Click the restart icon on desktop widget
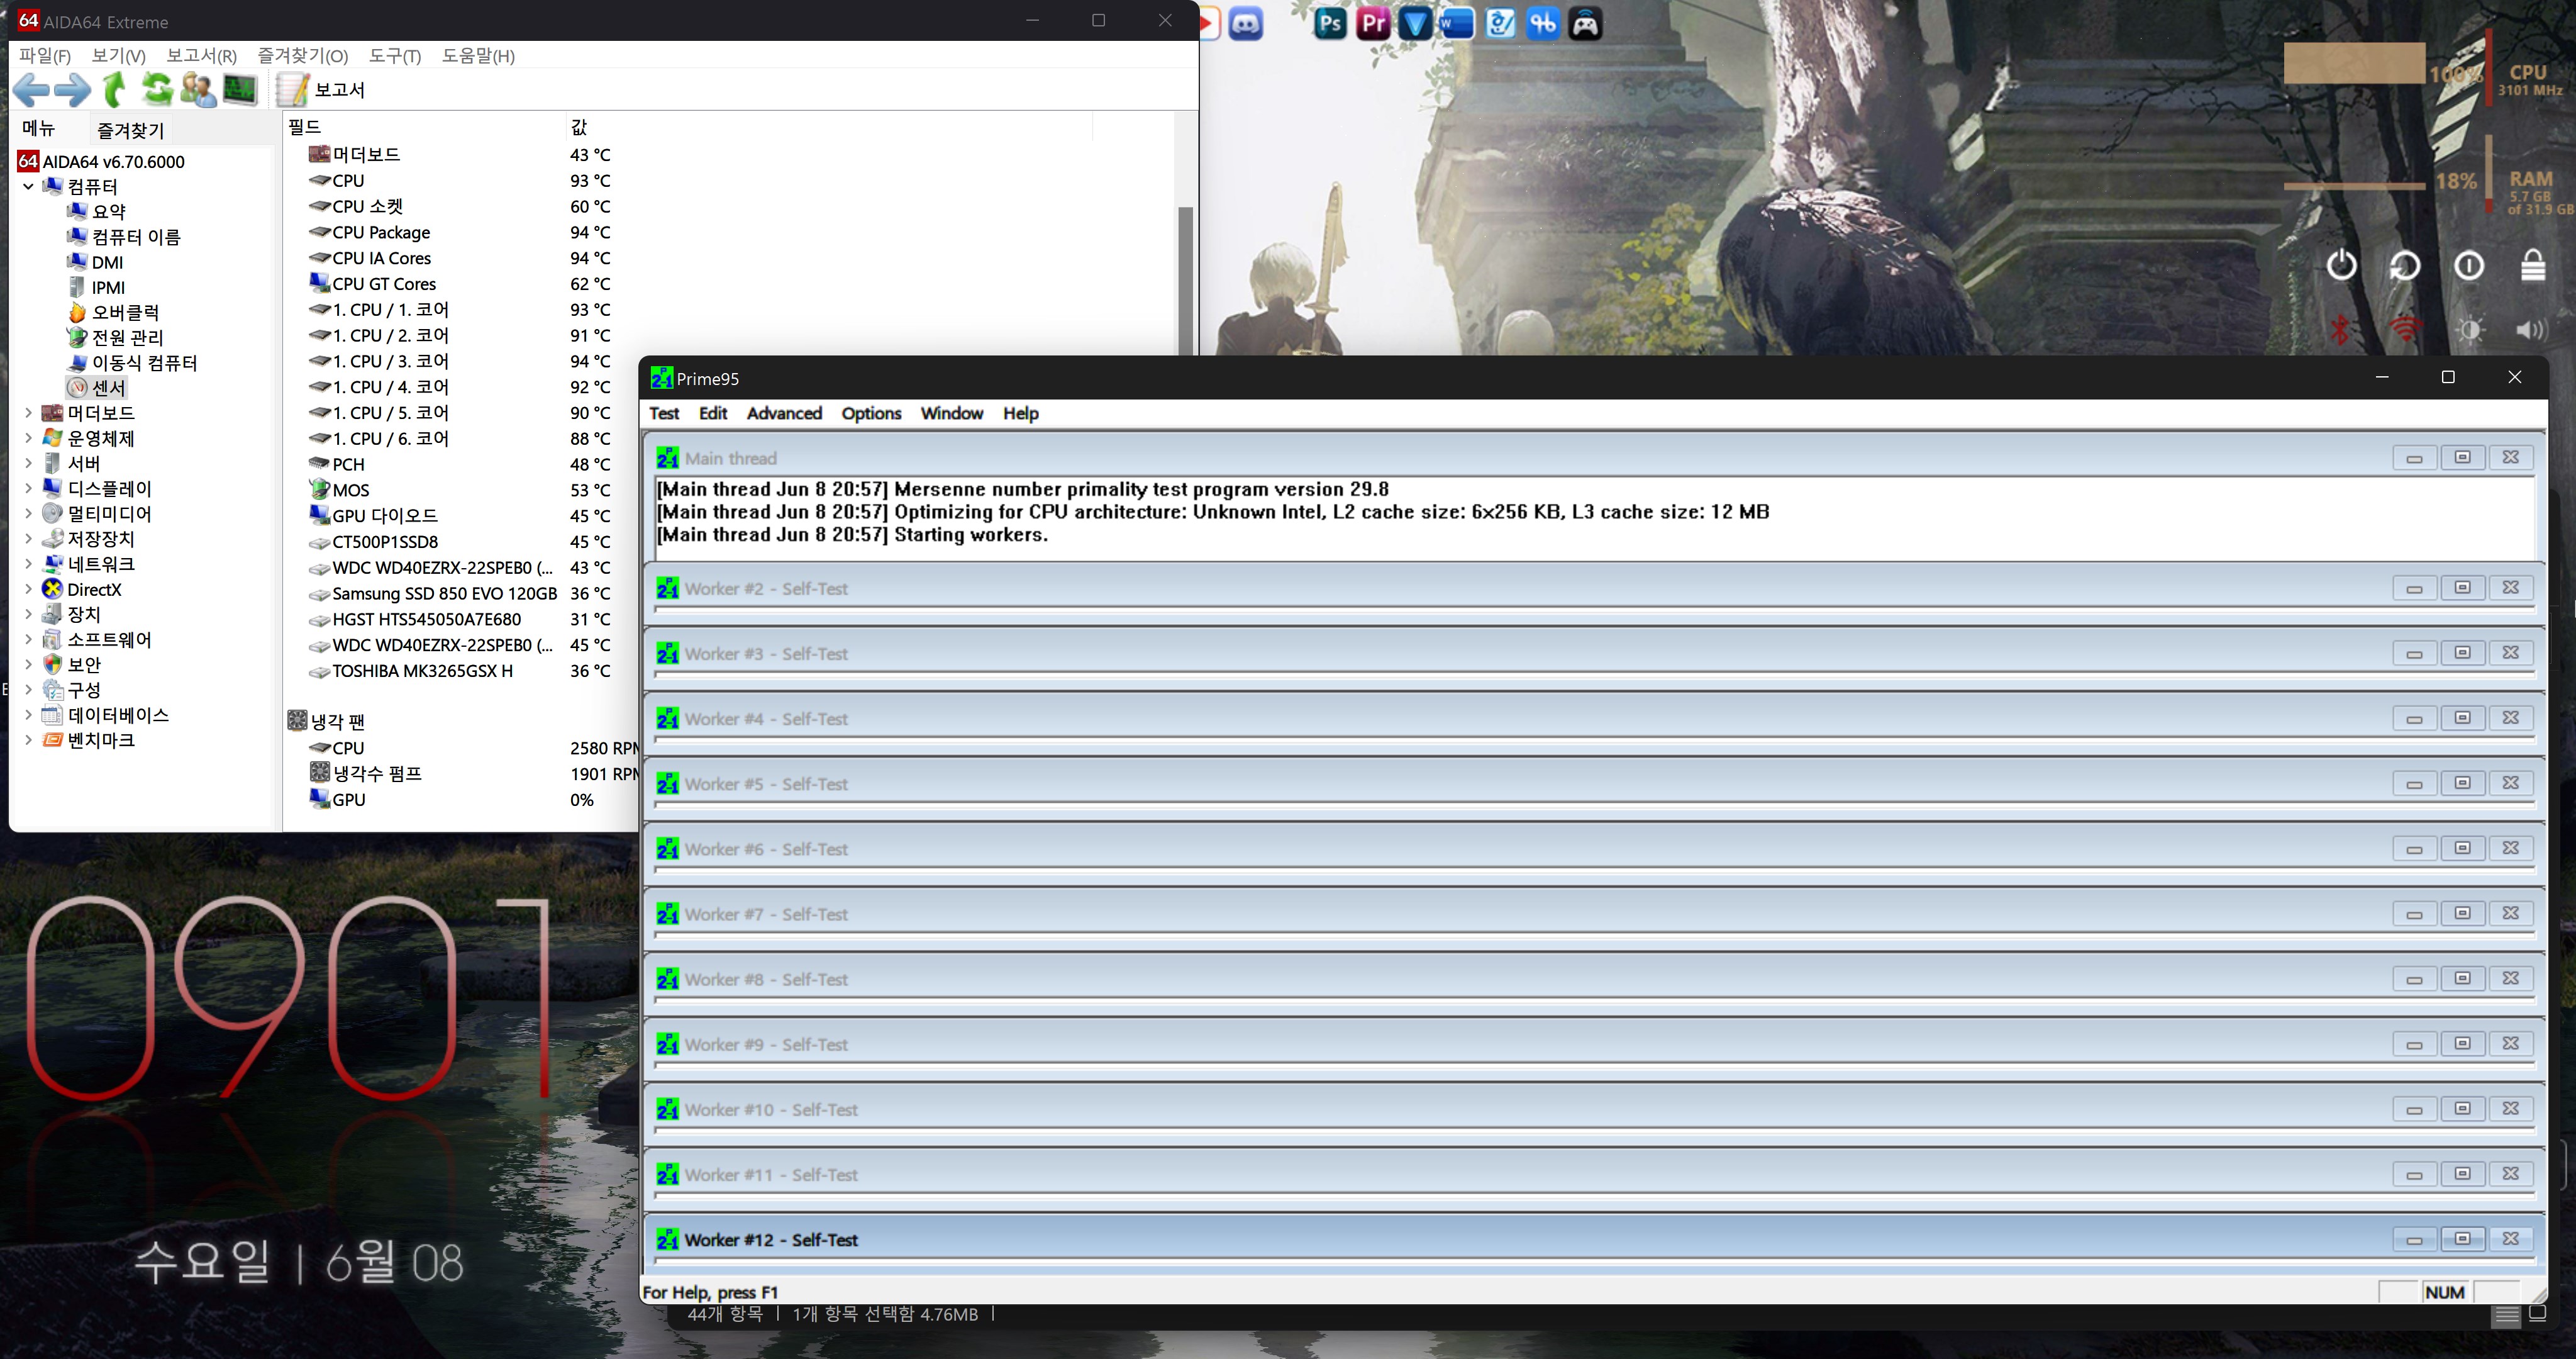Viewport: 2576px width, 1359px height. (x=2405, y=266)
